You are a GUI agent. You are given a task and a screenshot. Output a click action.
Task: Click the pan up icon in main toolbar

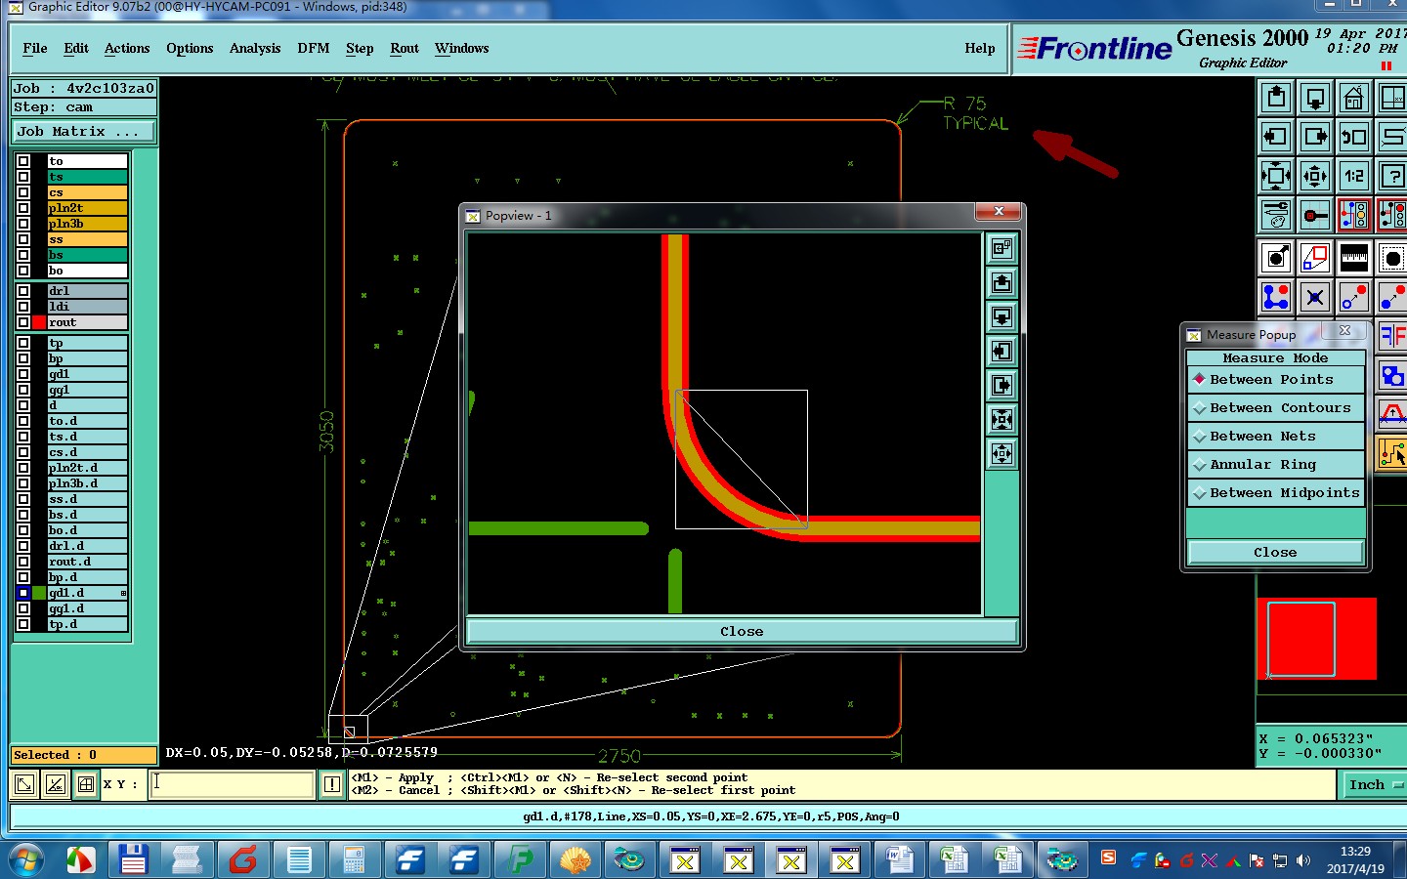coord(1276,98)
